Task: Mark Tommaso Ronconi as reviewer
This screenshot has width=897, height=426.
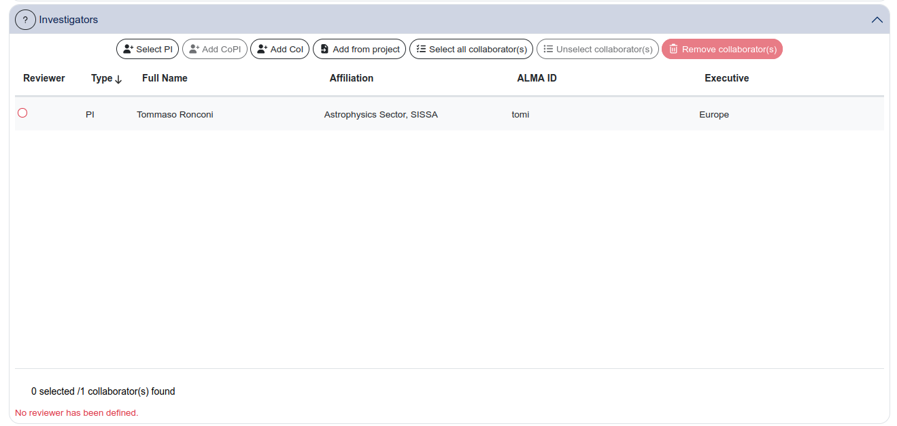Action: coord(22,113)
